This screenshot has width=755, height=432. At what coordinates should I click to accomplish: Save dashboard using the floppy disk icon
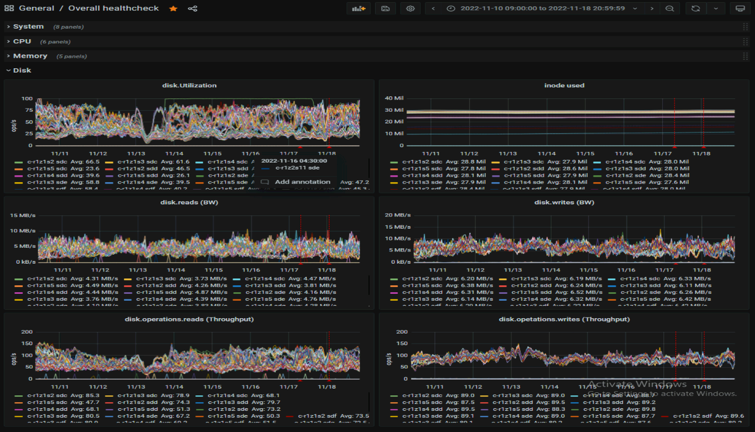coord(385,8)
